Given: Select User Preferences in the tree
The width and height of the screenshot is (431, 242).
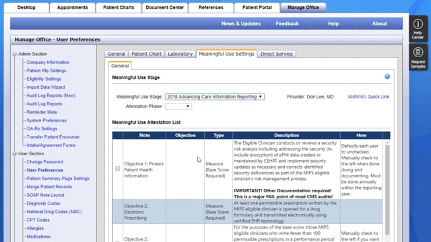Looking at the screenshot, I should 45,170.
